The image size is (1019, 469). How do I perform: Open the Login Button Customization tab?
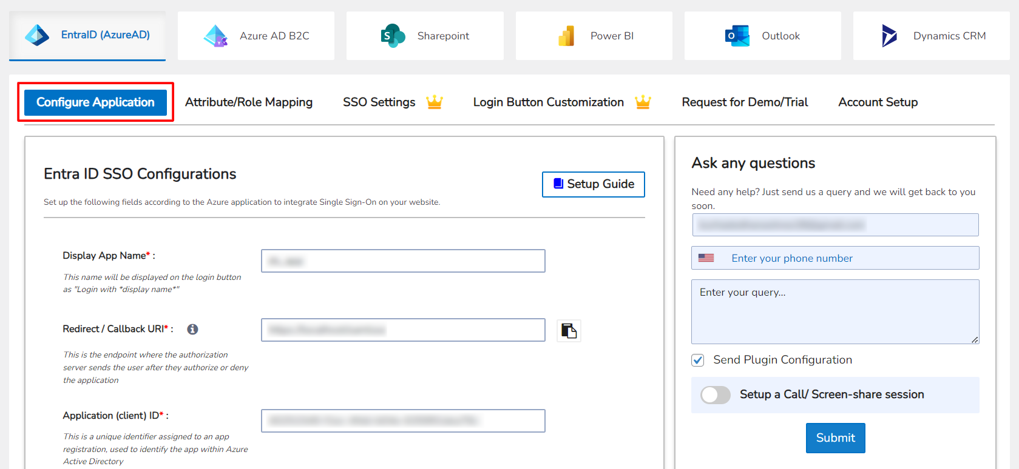549,102
